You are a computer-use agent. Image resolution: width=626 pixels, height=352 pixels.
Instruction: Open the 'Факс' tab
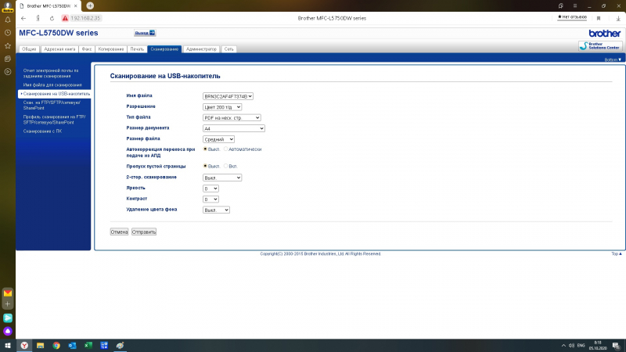pyautogui.click(x=86, y=48)
